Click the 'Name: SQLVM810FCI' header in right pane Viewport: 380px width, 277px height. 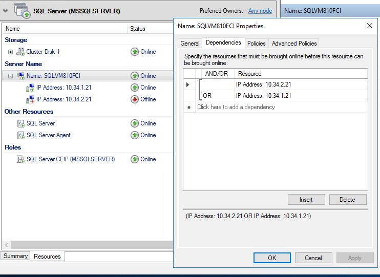(x=312, y=11)
